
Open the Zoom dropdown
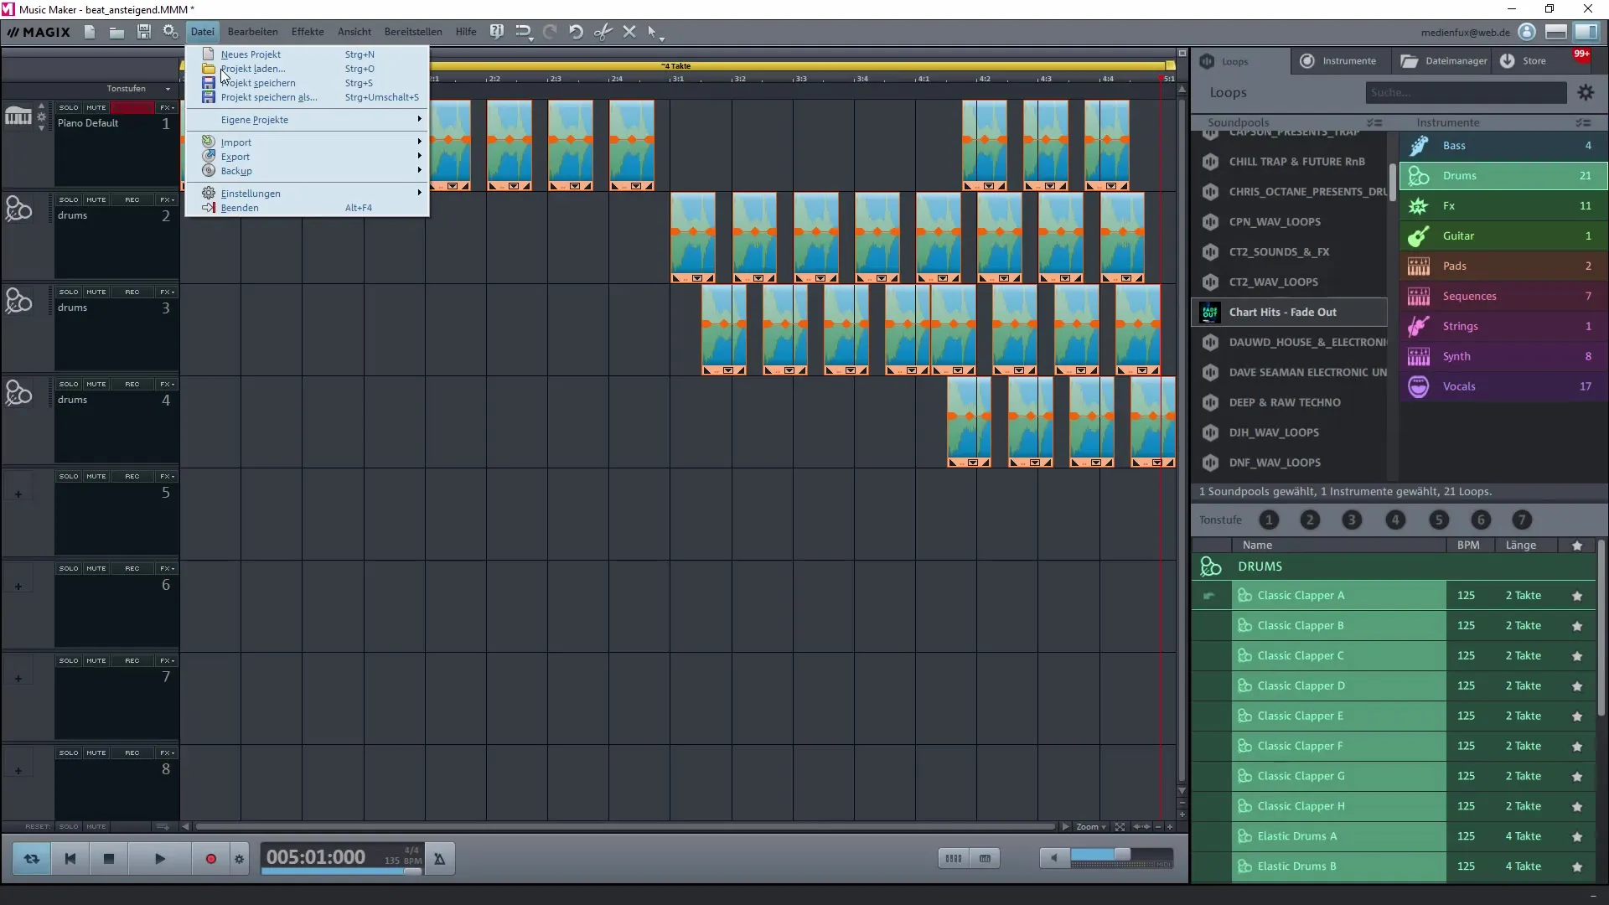coord(1091,827)
